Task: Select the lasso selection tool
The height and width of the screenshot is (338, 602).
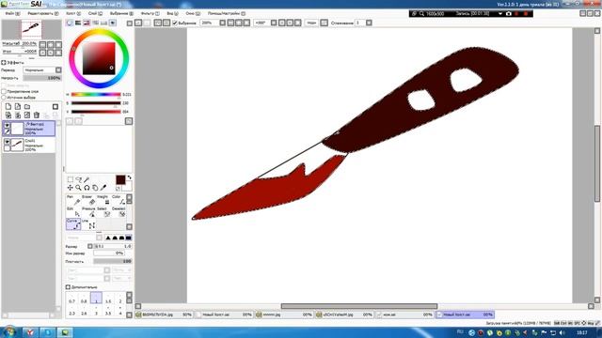Action: coord(78,179)
